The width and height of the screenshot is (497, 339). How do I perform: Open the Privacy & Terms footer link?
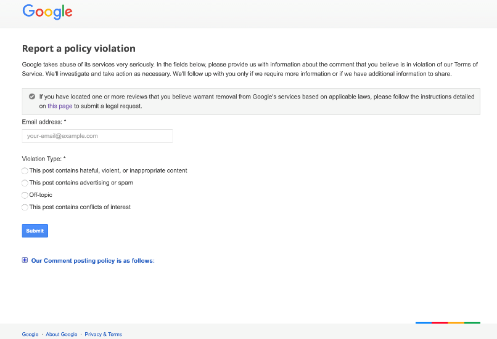pyautogui.click(x=104, y=334)
